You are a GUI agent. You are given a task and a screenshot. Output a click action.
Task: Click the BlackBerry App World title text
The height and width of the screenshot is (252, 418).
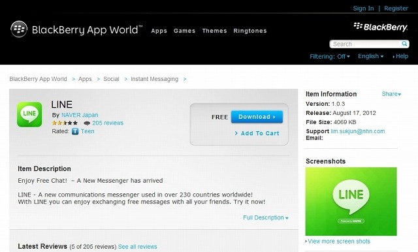(x=87, y=29)
